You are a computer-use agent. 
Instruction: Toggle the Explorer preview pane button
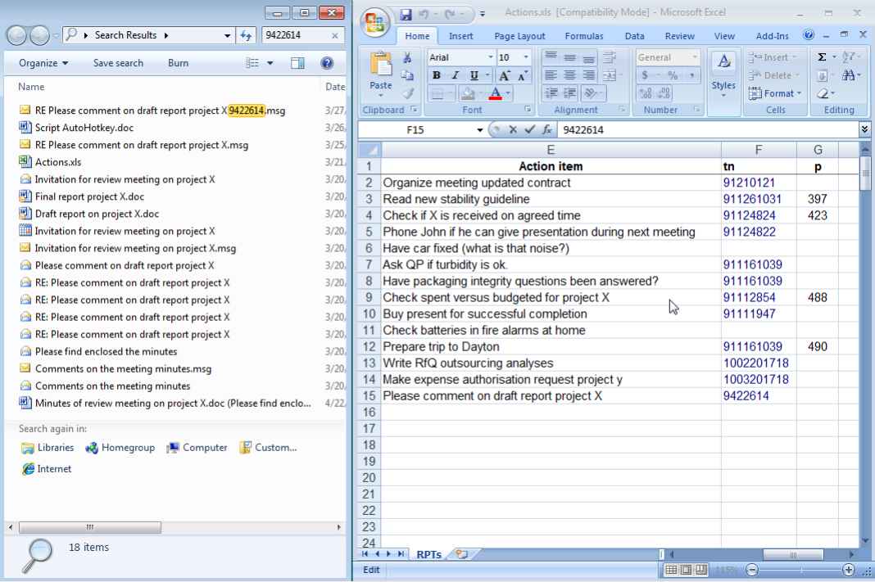pyautogui.click(x=297, y=63)
